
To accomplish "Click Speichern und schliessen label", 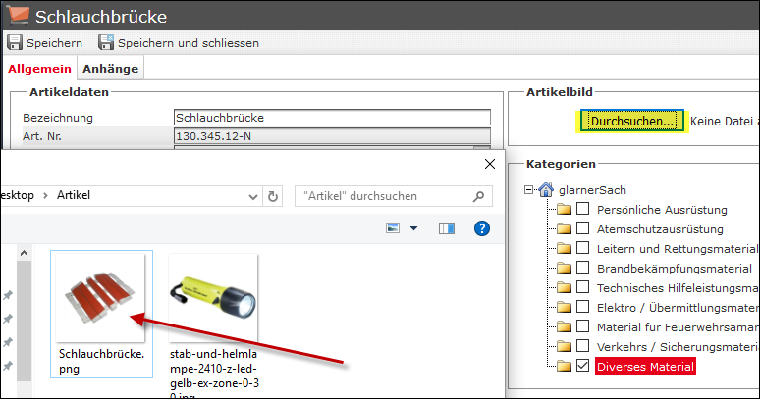I will tap(189, 43).
